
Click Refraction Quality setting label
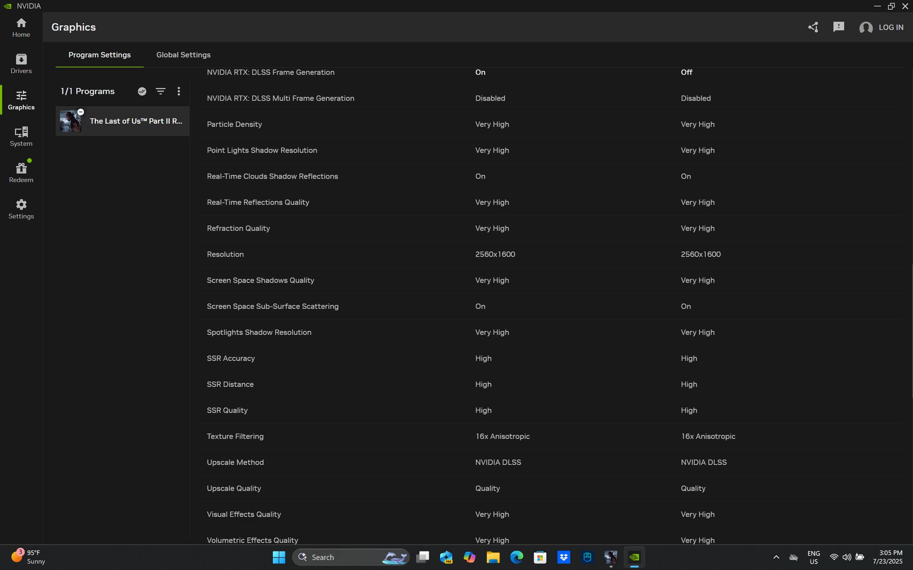[x=238, y=228]
